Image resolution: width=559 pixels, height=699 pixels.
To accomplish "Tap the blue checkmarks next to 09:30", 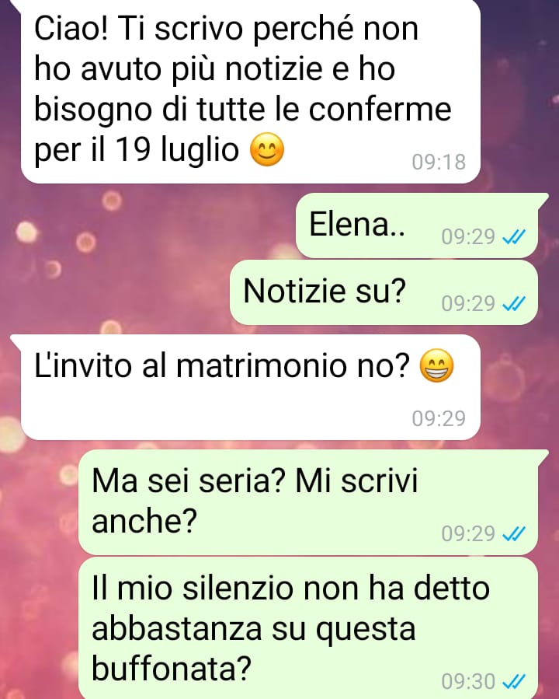I will pyautogui.click(x=514, y=681).
